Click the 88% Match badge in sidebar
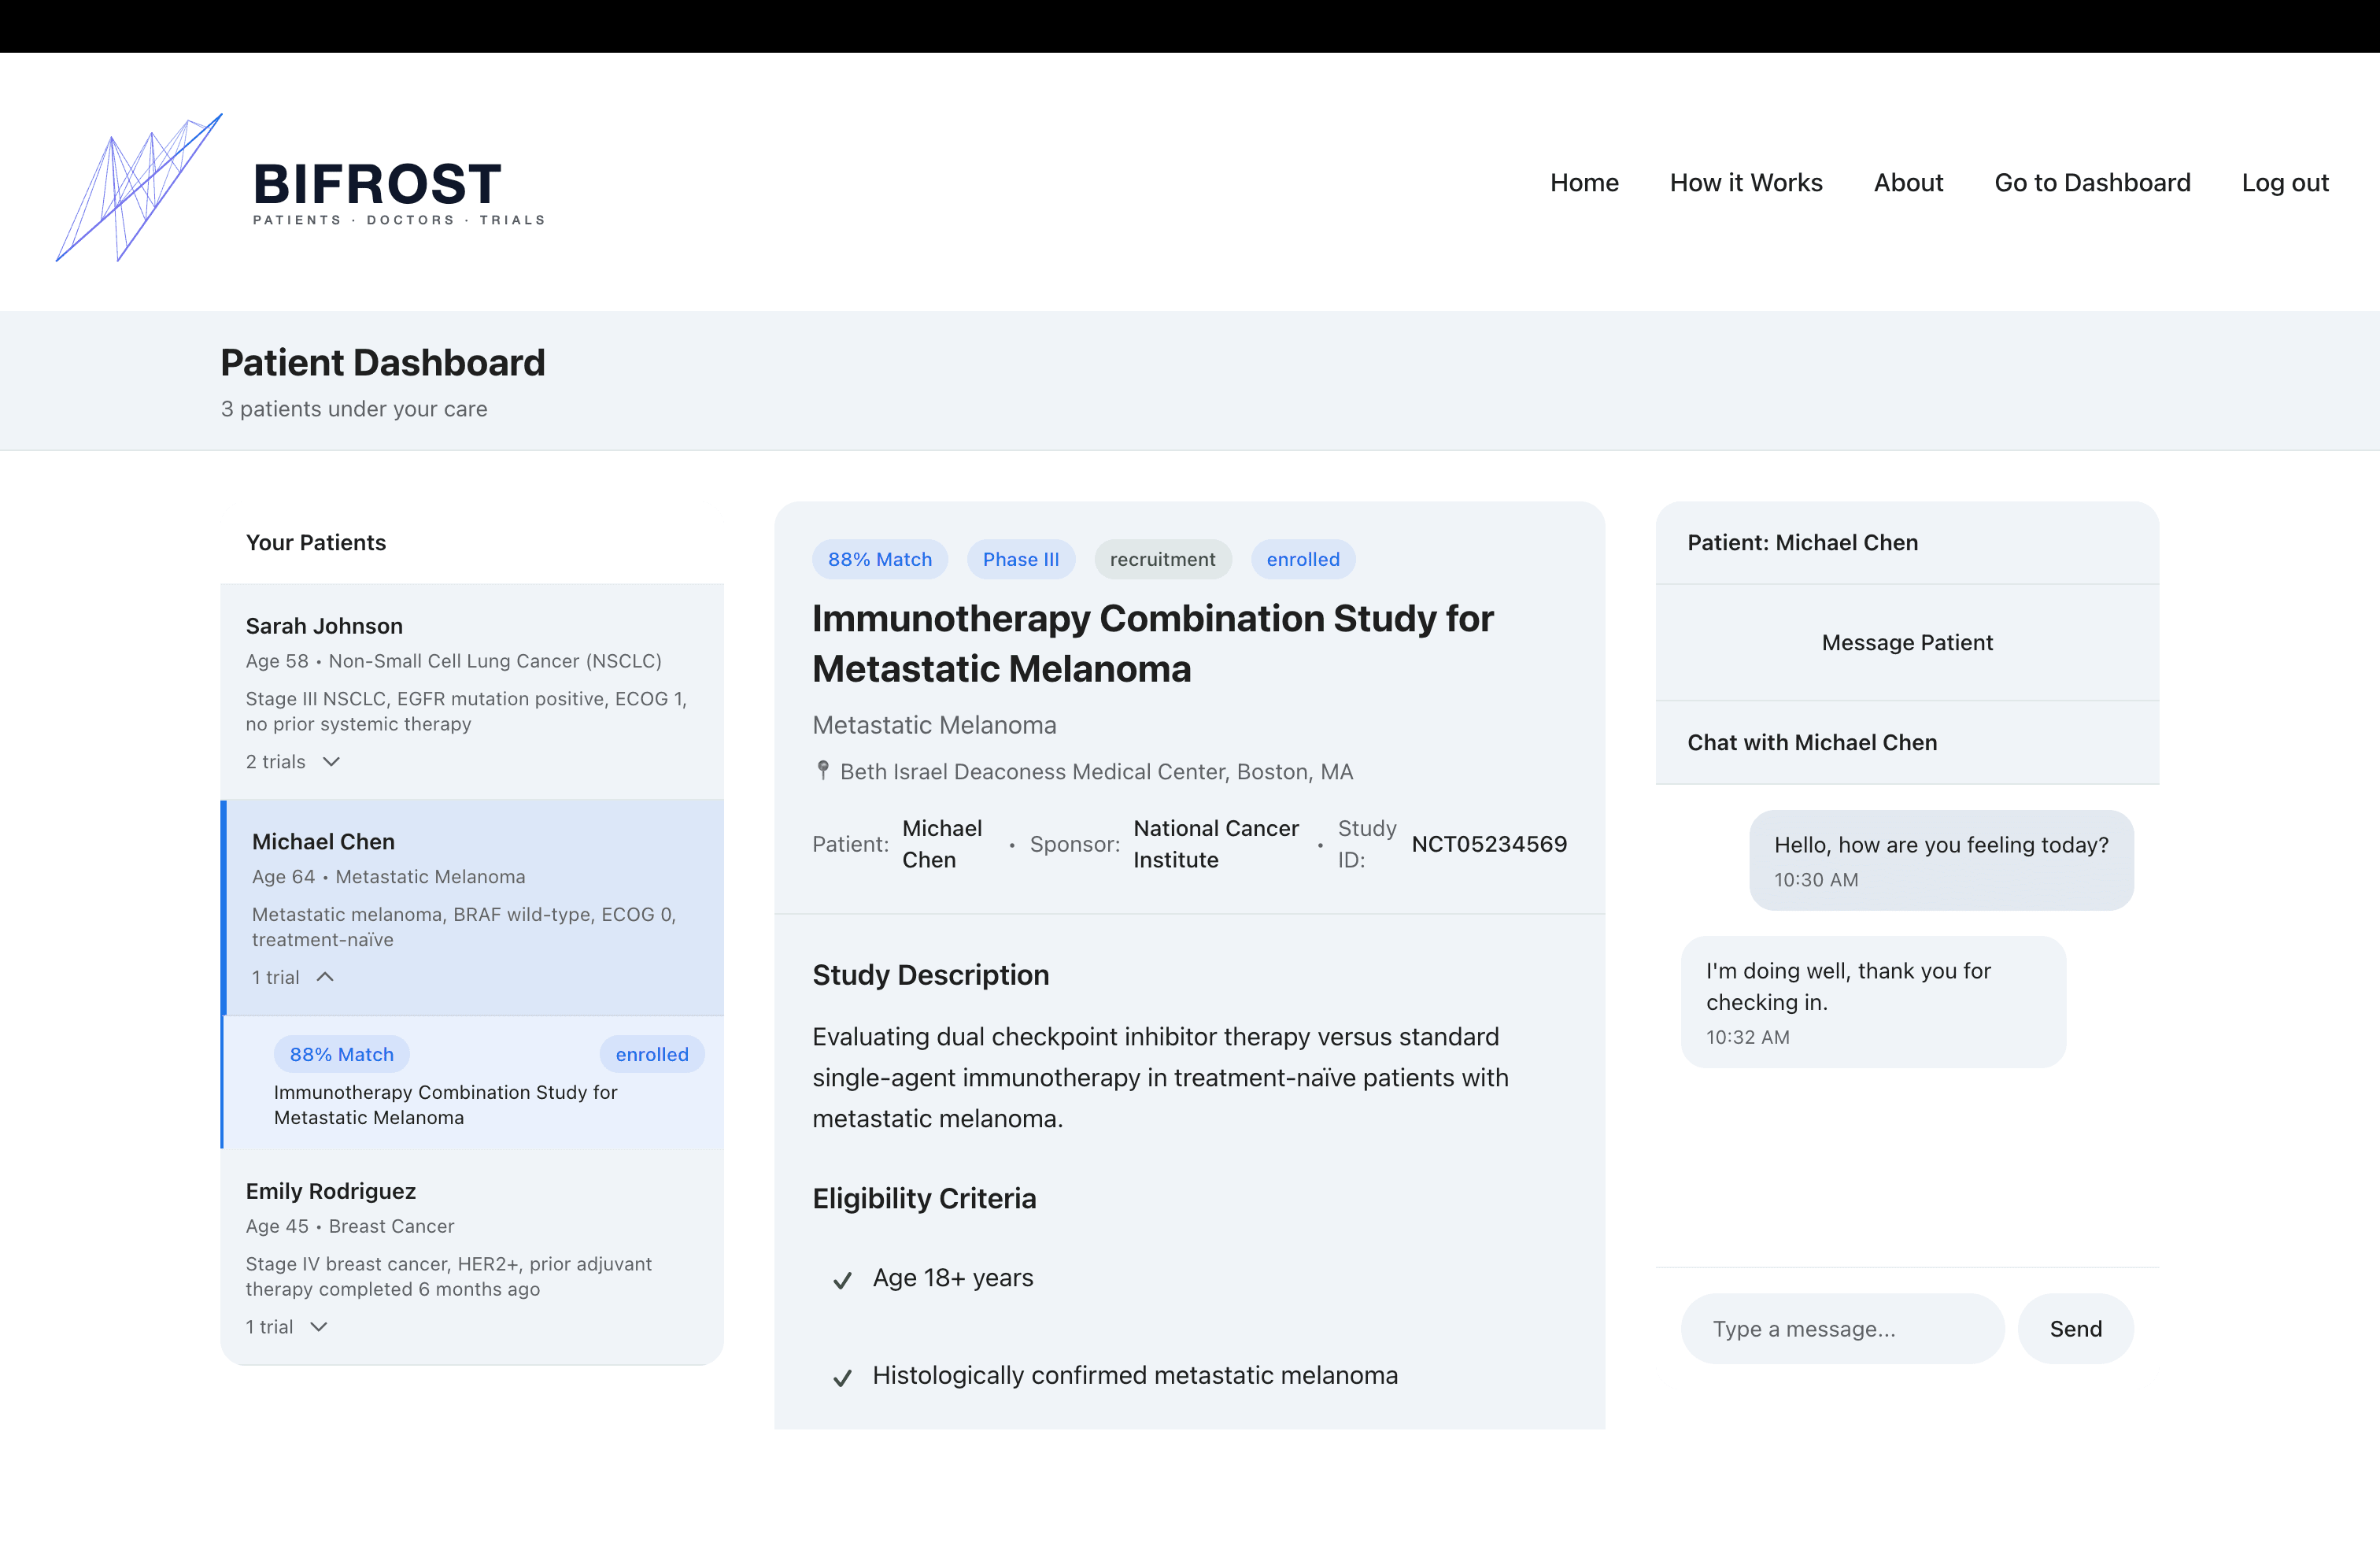The width and height of the screenshot is (2380, 1546). coord(342,1054)
